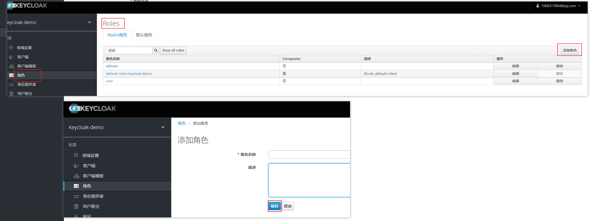Click the 客户端 cube icon on 添加角色 page
Image resolution: width=592 pixels, height=221 pixels.
(76, 166)
